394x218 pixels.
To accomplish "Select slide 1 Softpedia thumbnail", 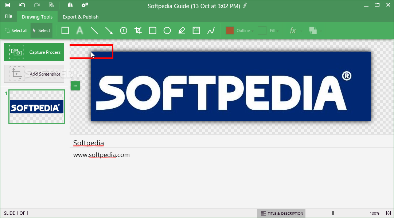I will [37, 107].
